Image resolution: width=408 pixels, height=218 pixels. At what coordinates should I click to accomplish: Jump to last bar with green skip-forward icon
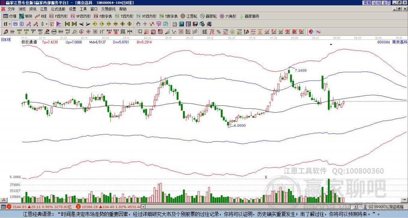pos(74,24)
